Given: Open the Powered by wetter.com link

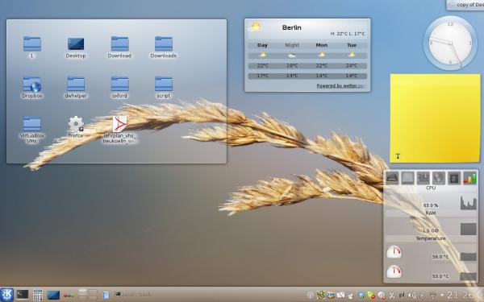Looking at the screenshot, I should point(340,85).
